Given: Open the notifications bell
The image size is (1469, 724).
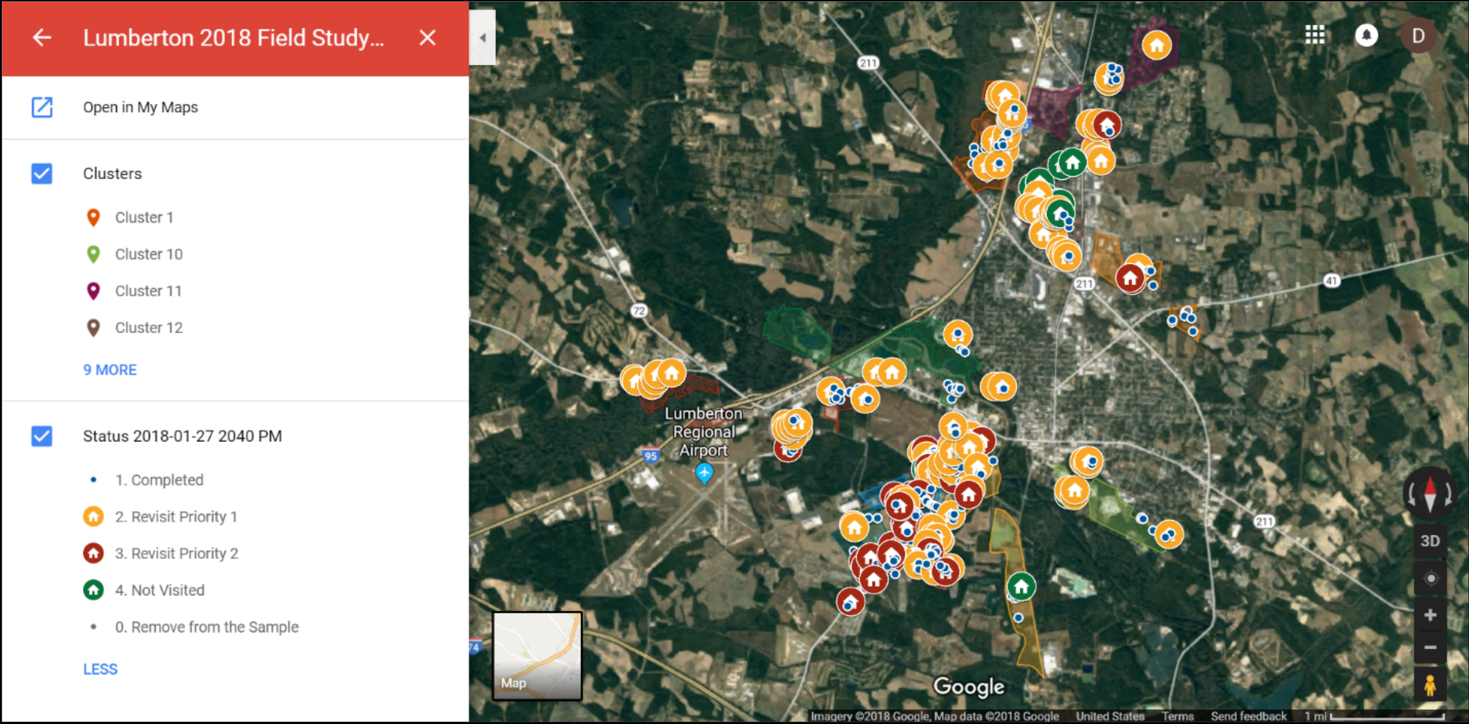Looking at the screenshot, I should click(1366, 35).
